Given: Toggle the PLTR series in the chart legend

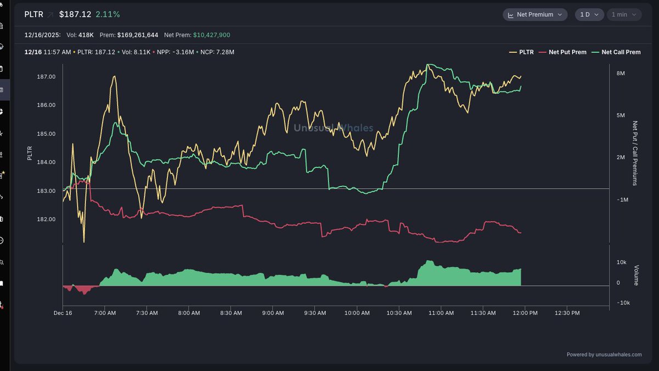Looking at the screenshot, I should tap(522, 52).
